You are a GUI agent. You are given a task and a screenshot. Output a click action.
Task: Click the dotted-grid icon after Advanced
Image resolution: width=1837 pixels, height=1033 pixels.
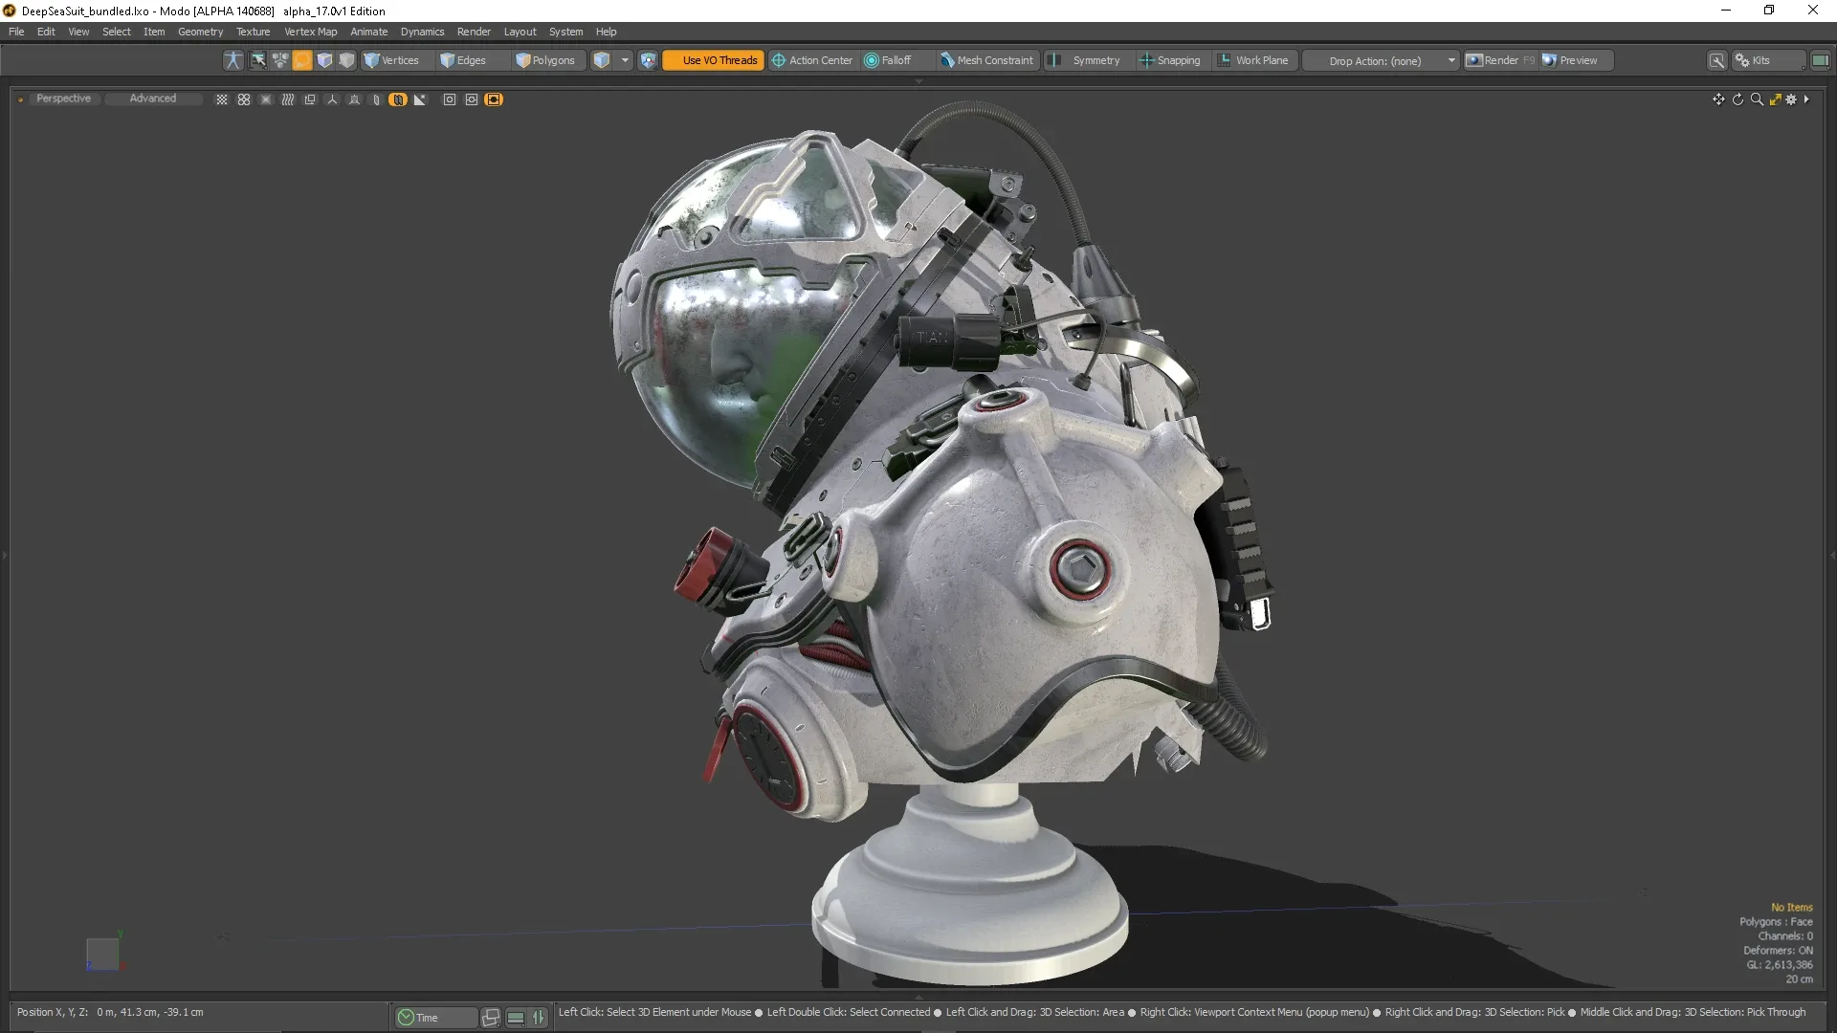click(222, 99)
